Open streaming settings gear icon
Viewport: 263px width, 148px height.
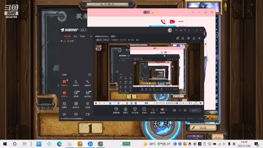(x=185, y=110)
